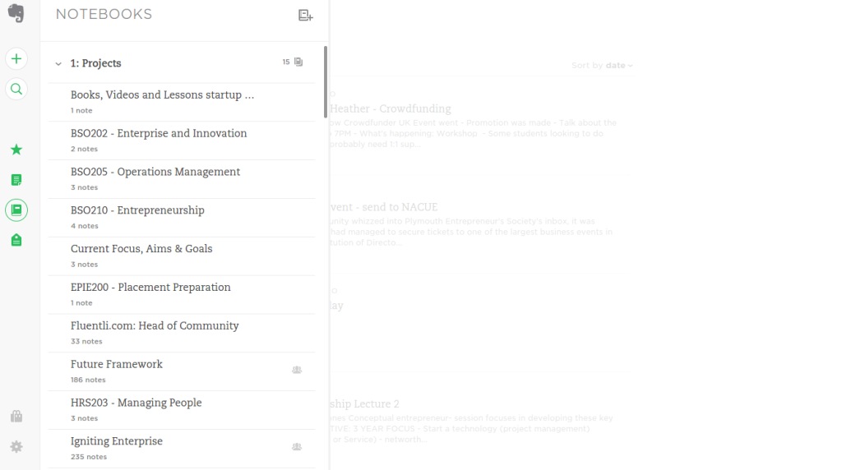The image size is (842, 470).
Task: Click shared icon on Igniting Enterprise
Action: [x=297, y=447]
